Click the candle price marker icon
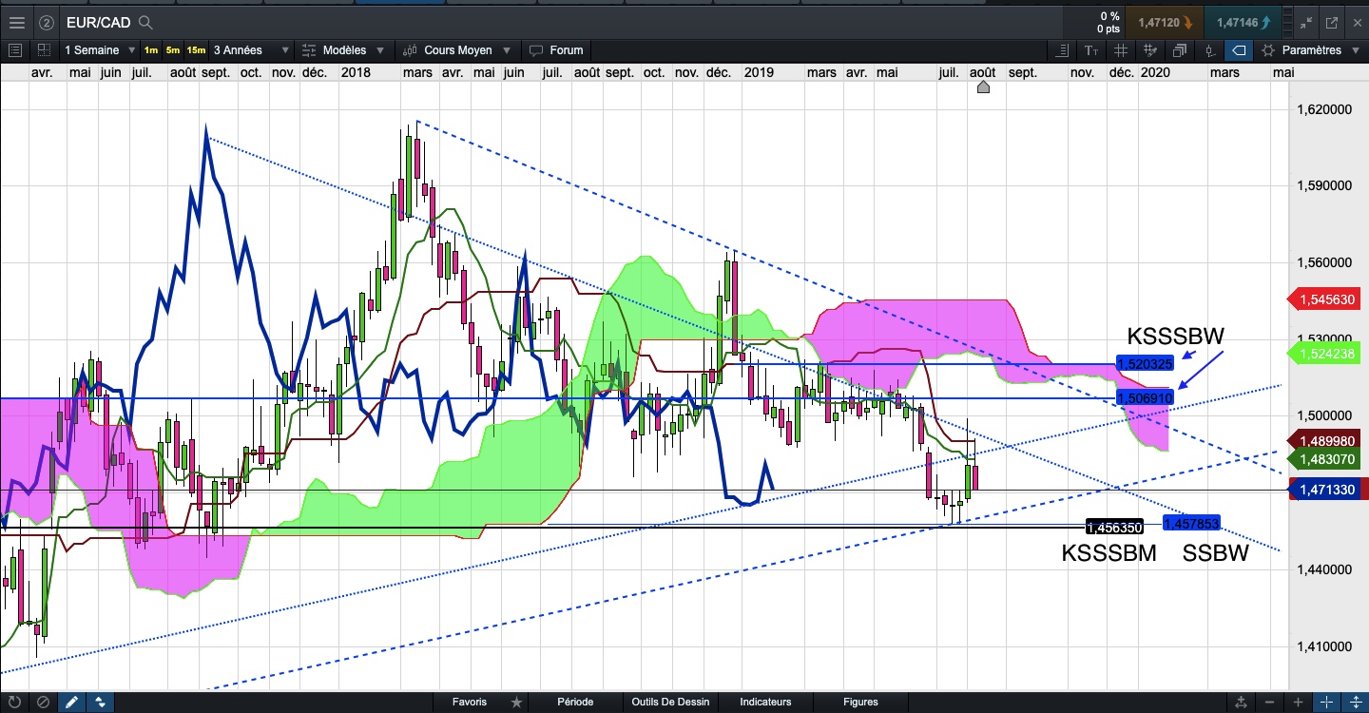 [1209, 50]
